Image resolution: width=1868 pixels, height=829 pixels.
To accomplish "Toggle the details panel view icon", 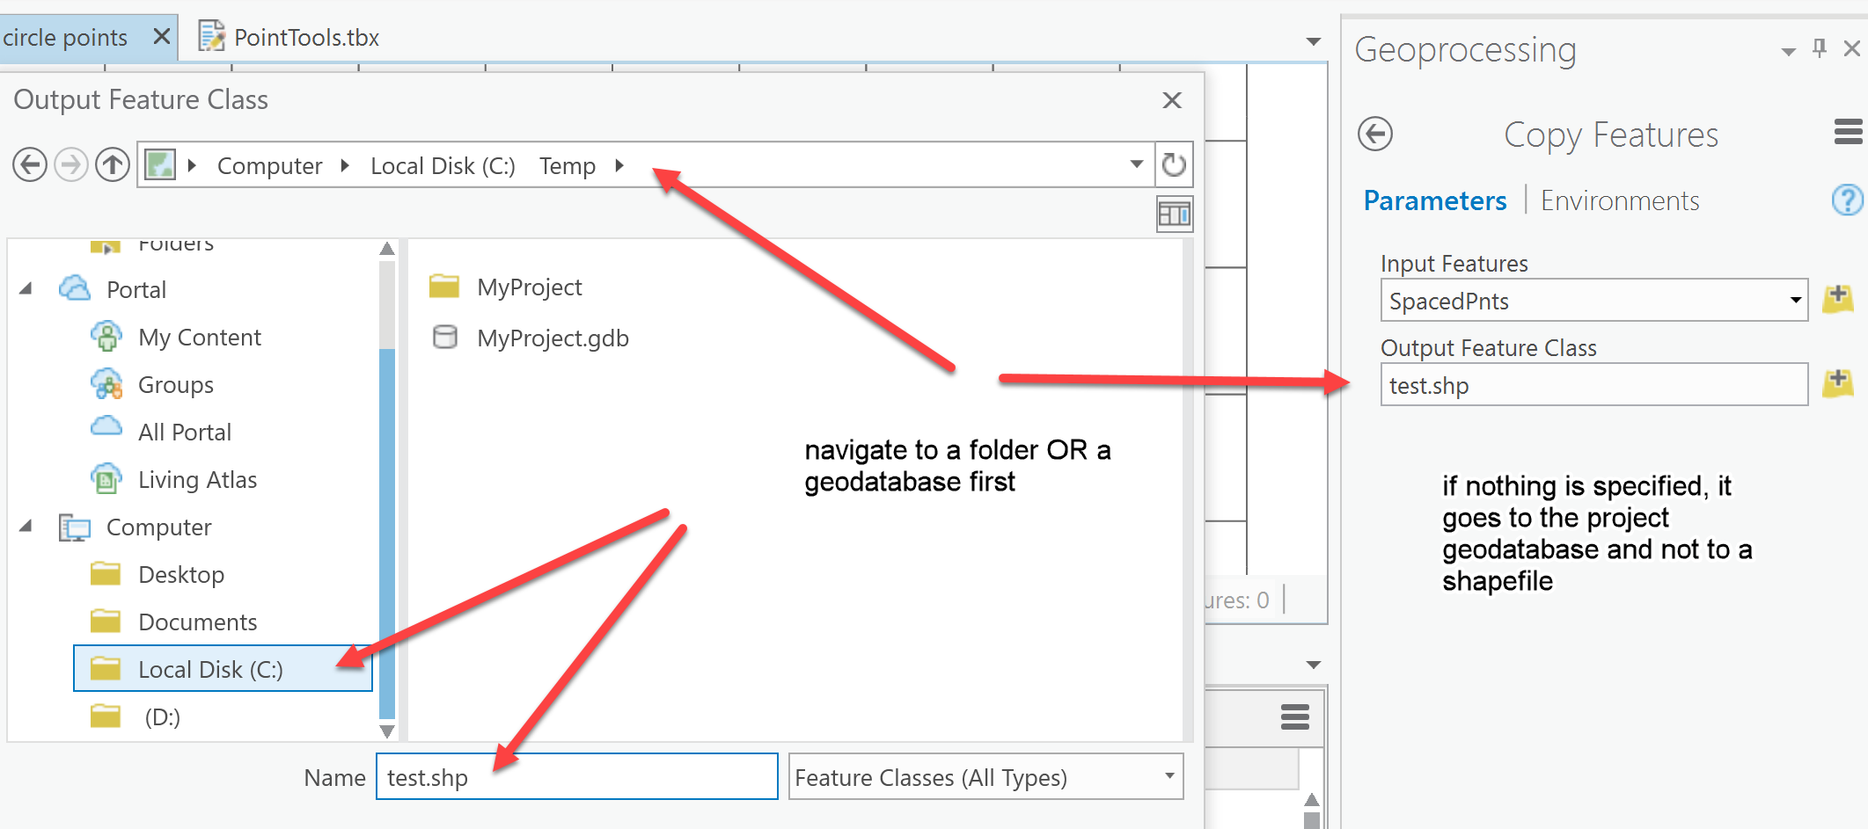I will 1174,215.
